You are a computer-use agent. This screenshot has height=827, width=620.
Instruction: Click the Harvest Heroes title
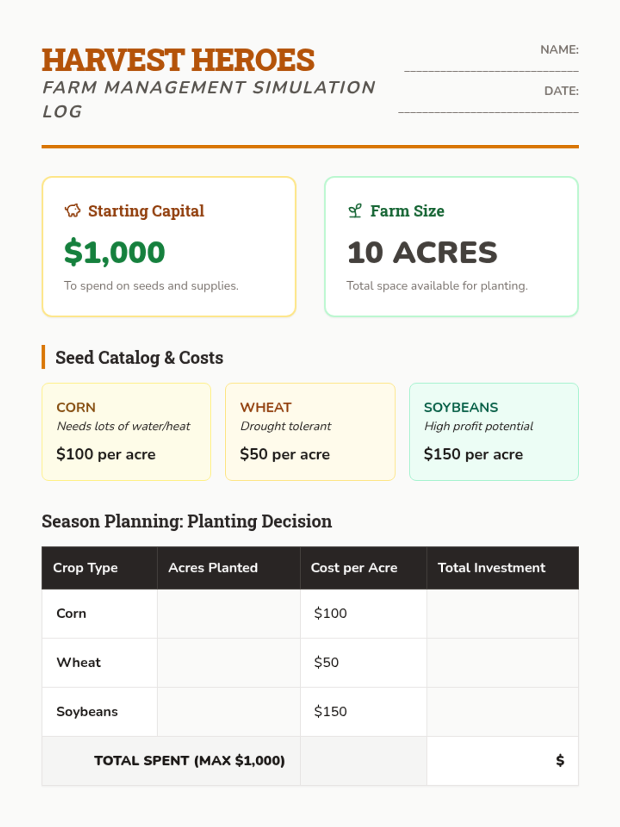(x=178, y=59)
